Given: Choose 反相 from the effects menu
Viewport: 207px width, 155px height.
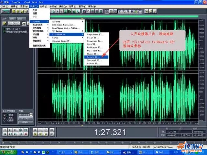Looking at the screenshot, I should (x=39, y=10).
